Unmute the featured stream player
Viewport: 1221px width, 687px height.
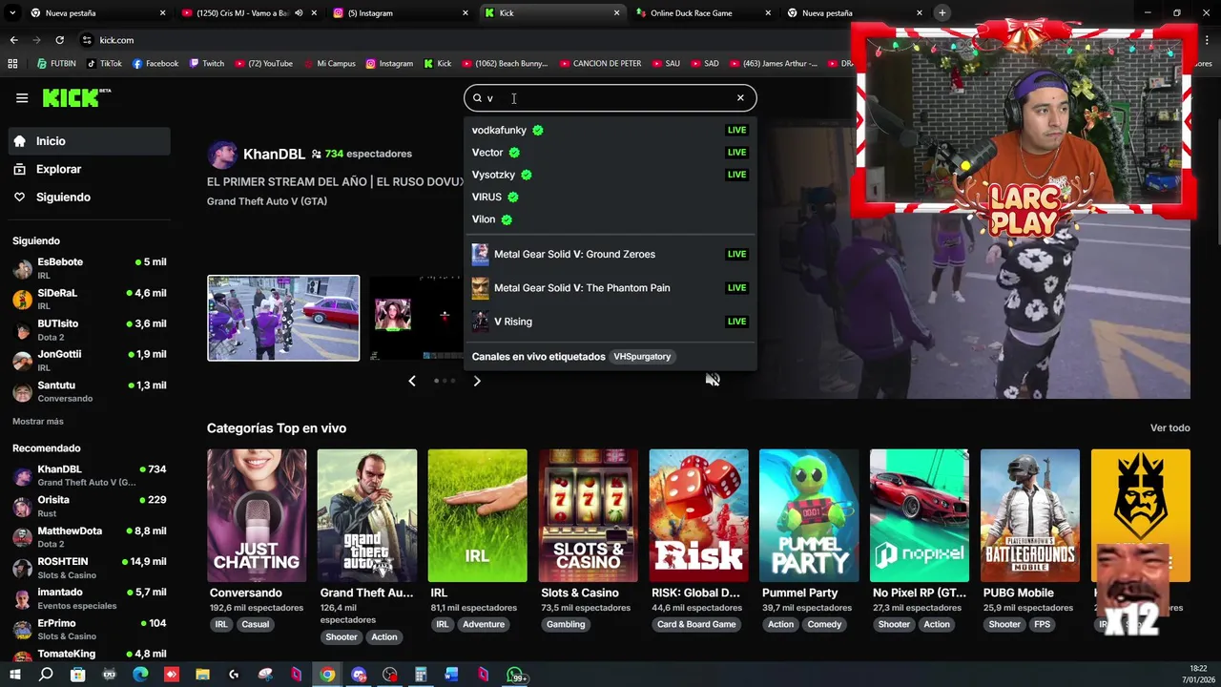(713, 380)
